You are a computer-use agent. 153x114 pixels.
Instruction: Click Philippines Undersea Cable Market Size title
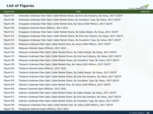click(66, 105)
